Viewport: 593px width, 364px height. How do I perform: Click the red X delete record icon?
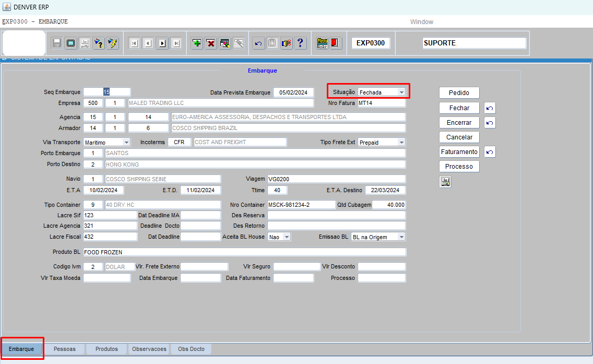pyautogui.click(x=211, y=43)
